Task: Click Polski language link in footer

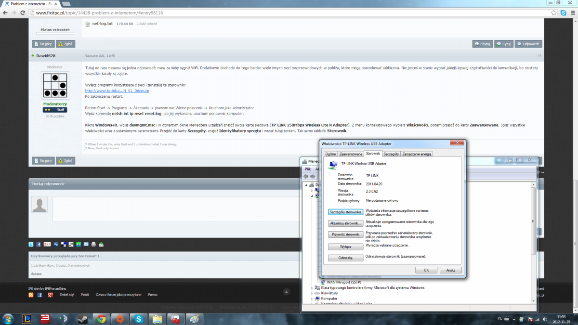Action: [x=85, y=294]
